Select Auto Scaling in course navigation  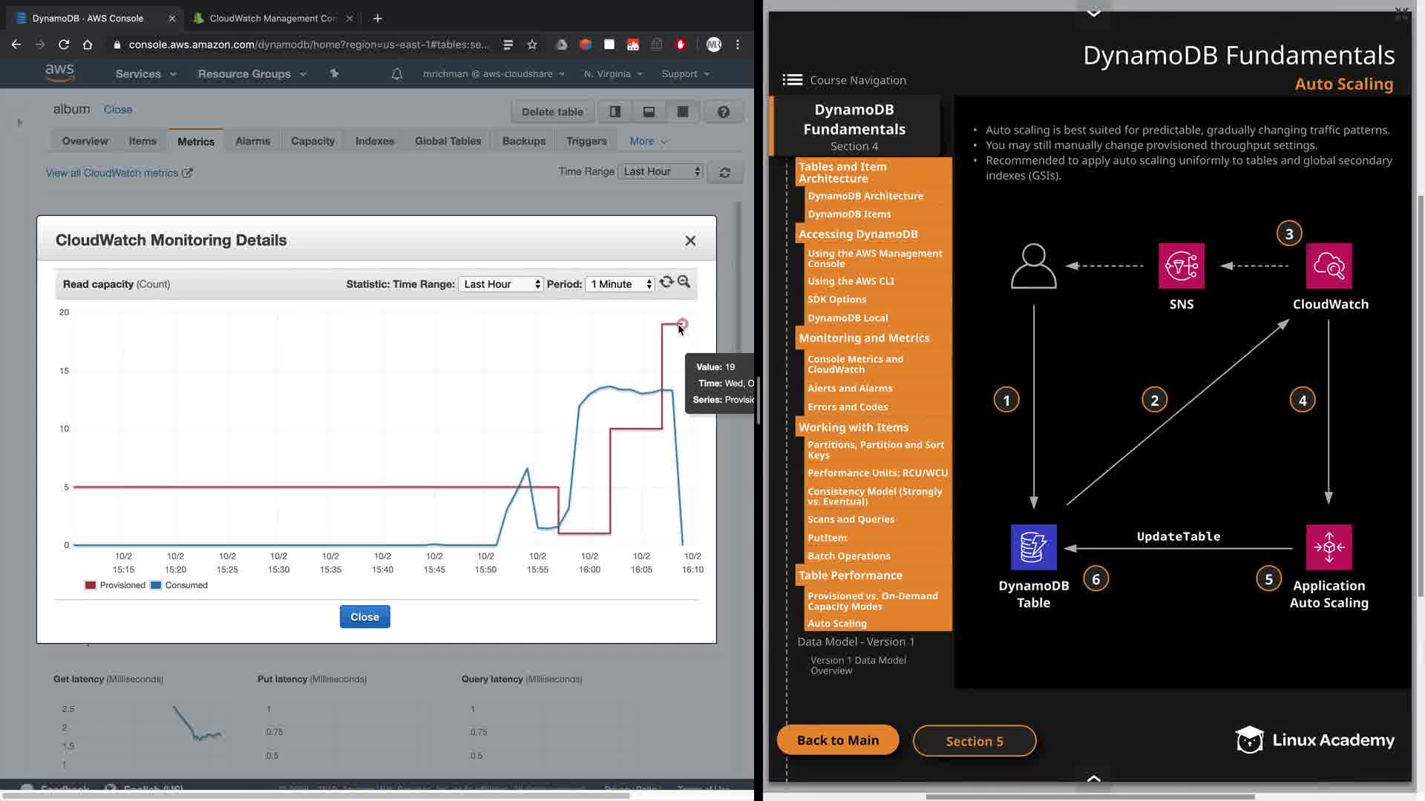coord(836,624)
